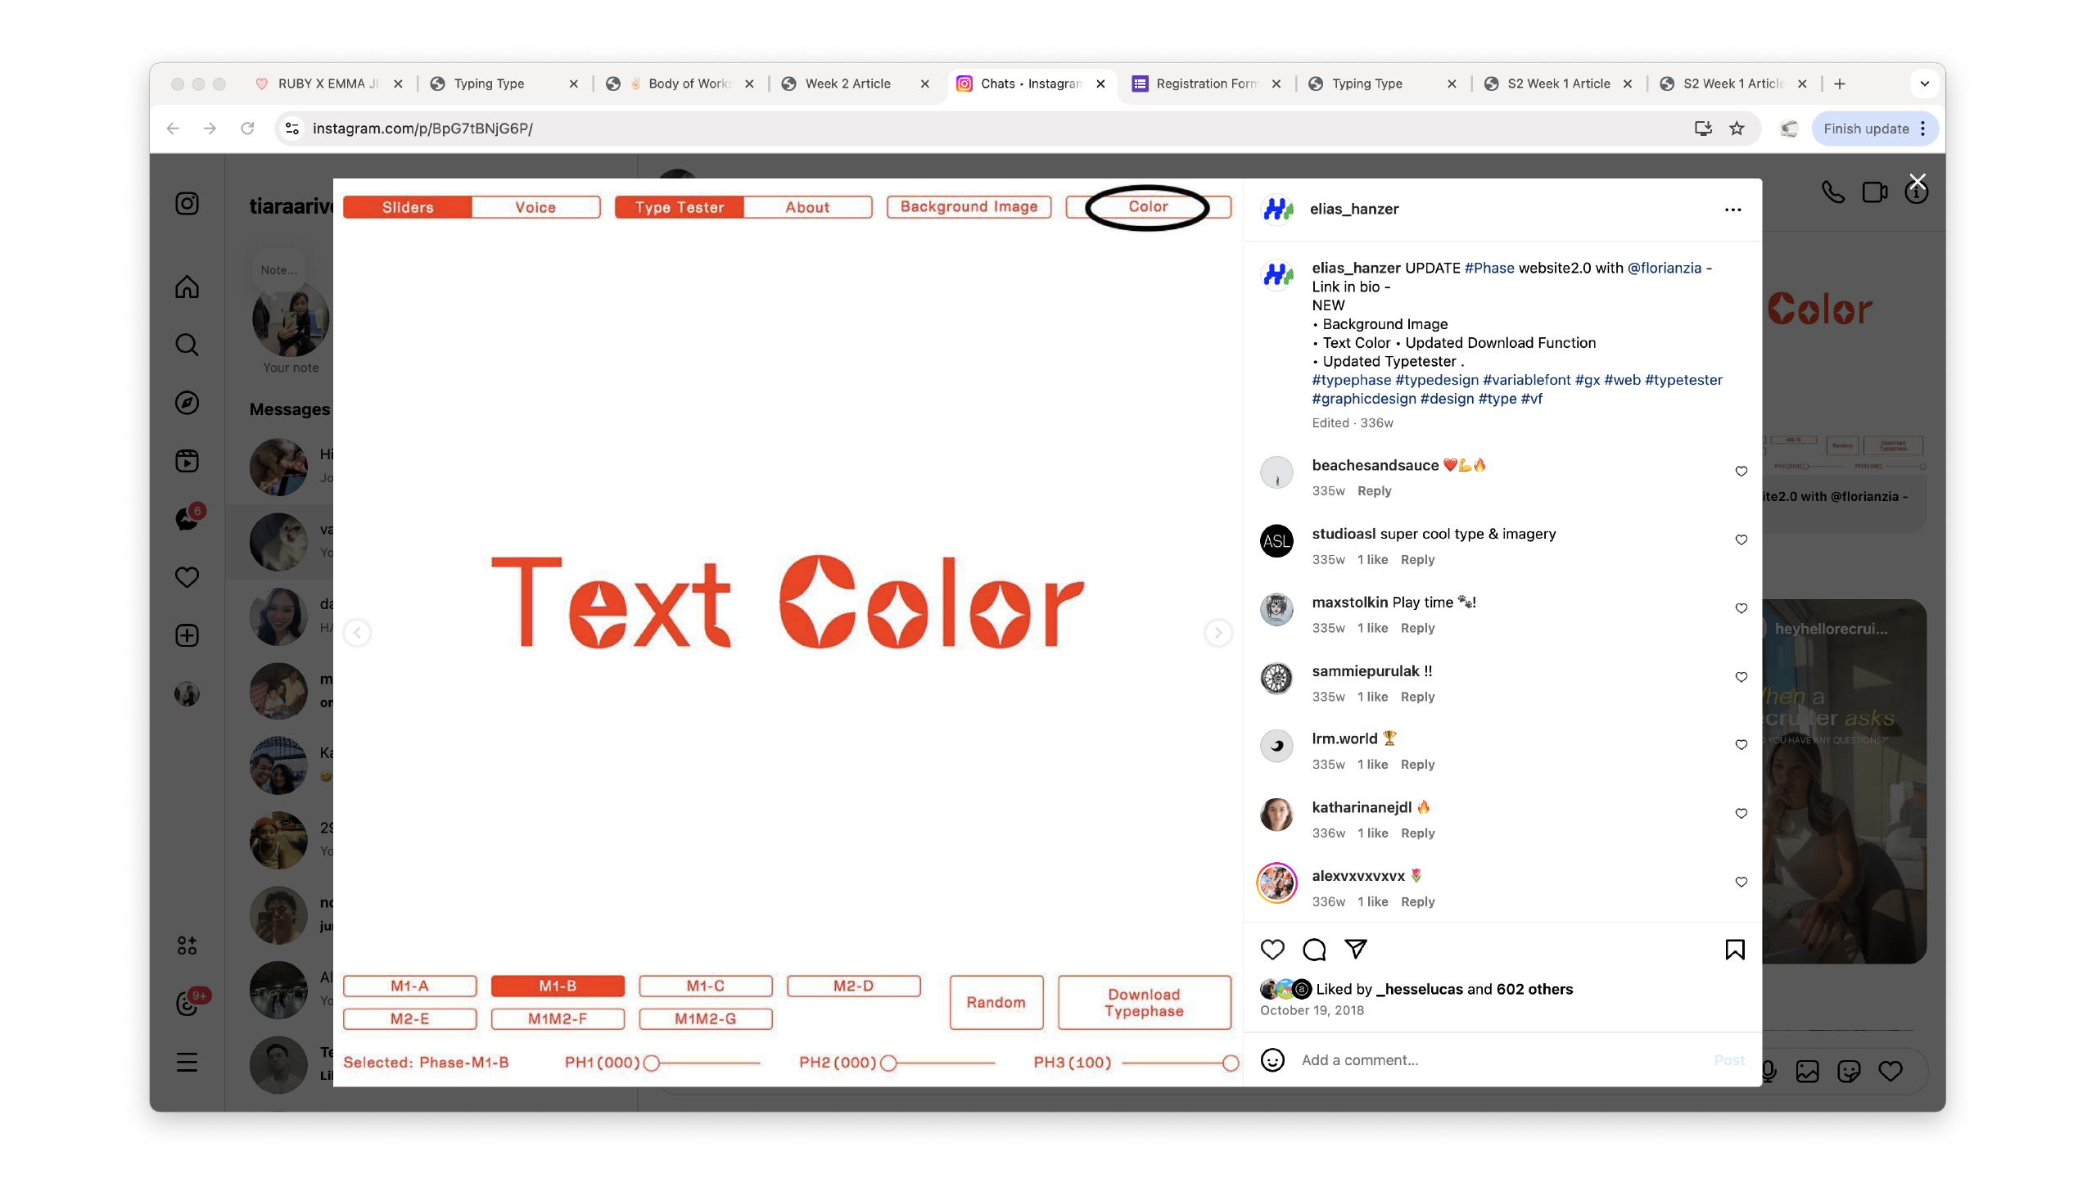Image resolution: width=2096 pixels, height=1192 pixels.
Task: Reload the page in browser
Action: tap(247, 129)
